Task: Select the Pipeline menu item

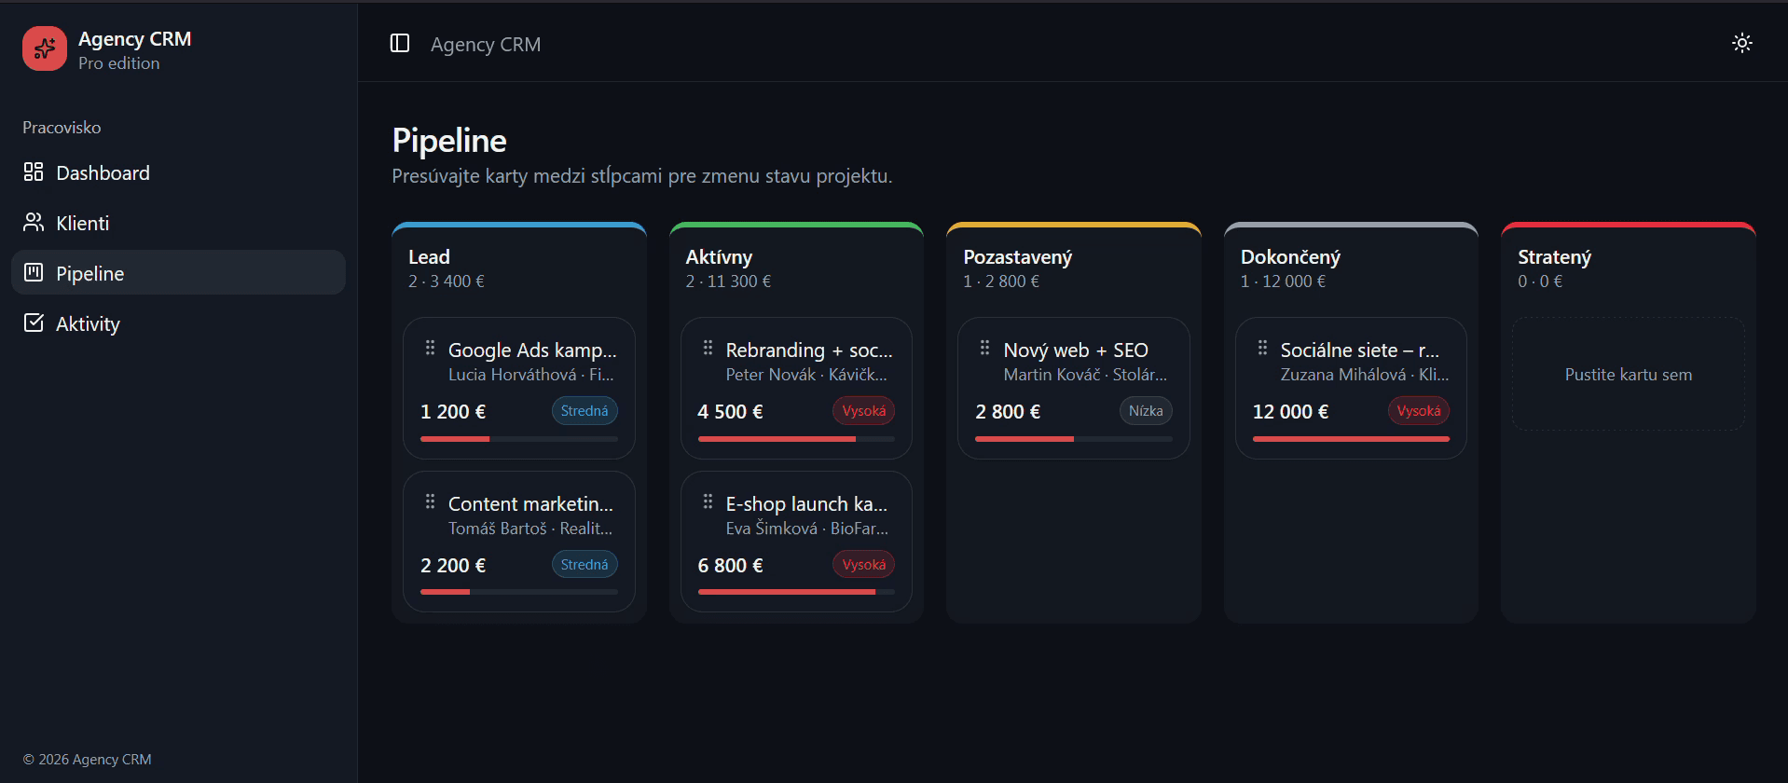Action: (178, 273)
